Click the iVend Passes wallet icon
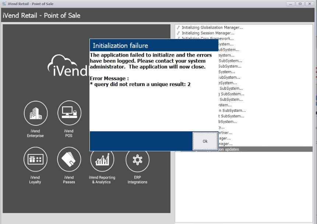 tap(69, 159)
